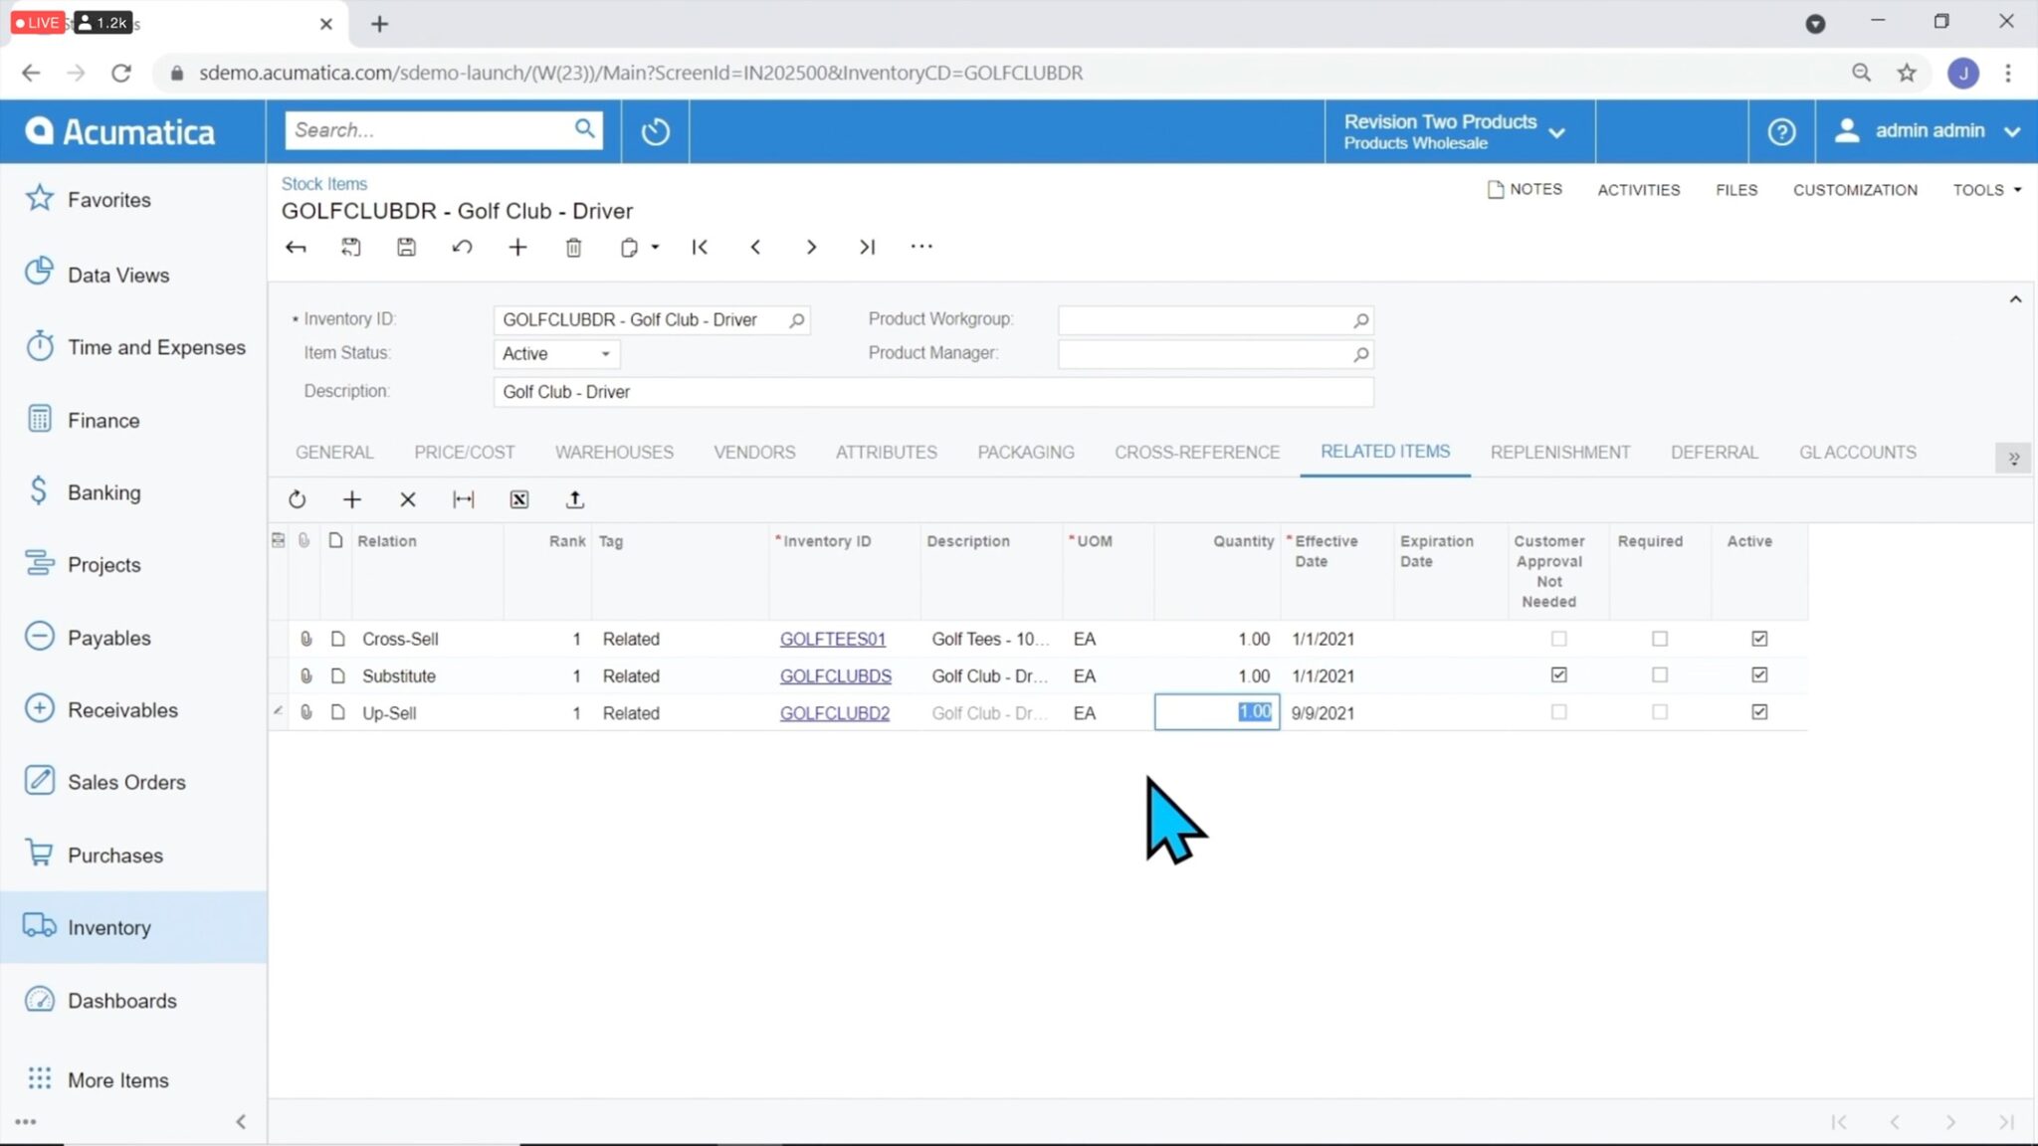Click the search icon next to Product Workgroup
Viewport: 2038px width, 1146px height.
coord(1359,320)
